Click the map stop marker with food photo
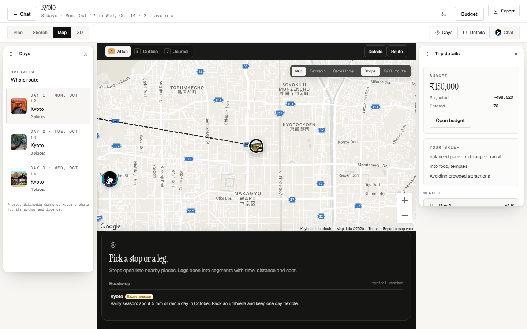The width and height of the screenshot is (527, 329). click(x=256, y=146)
